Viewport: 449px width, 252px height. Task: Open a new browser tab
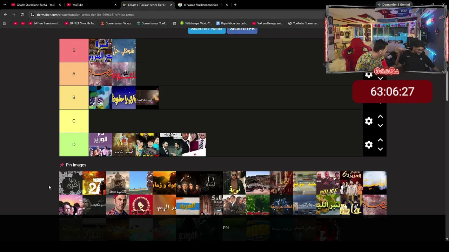[x=235, y=5]
